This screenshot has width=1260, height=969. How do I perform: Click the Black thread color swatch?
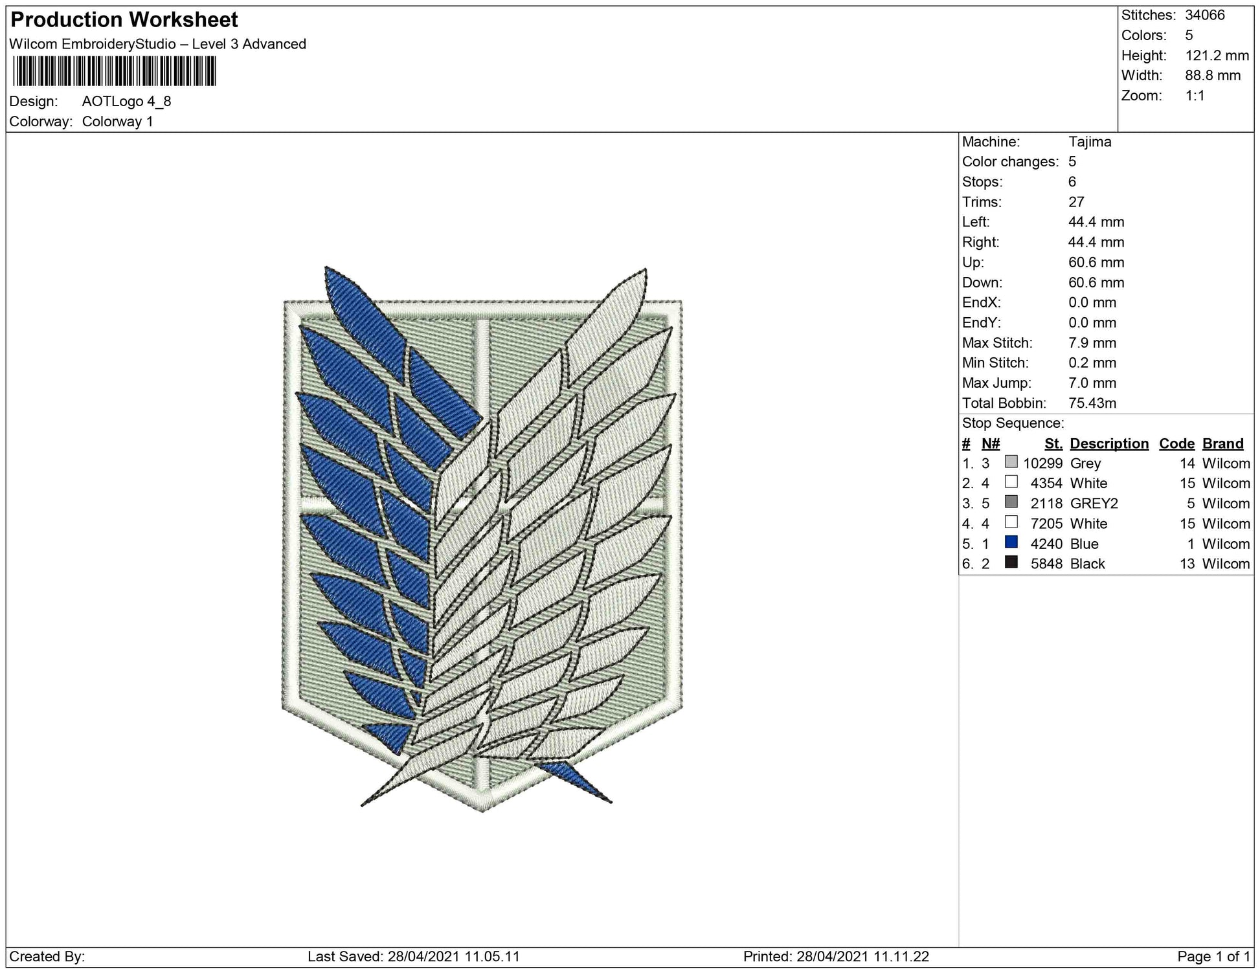tap(1011, 562)
